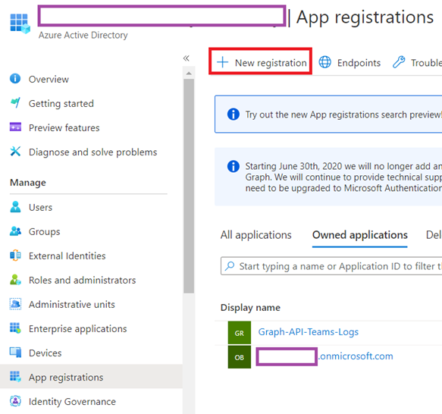
Task: Click the Display name column header
Action: (x=250, y=307)
